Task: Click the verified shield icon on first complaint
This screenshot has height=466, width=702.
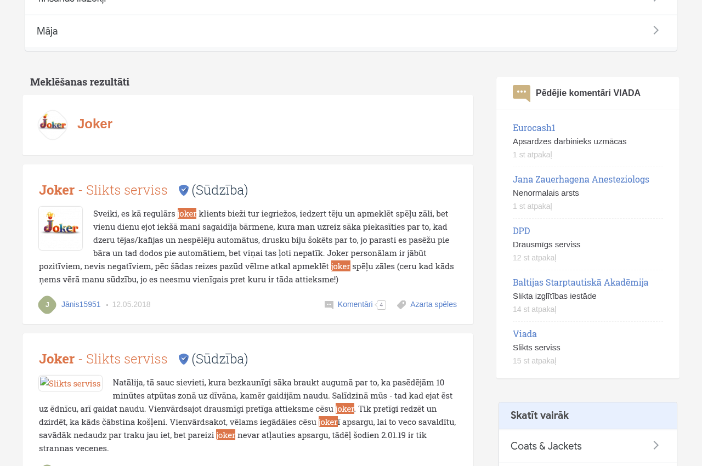Action: point(184,190)
